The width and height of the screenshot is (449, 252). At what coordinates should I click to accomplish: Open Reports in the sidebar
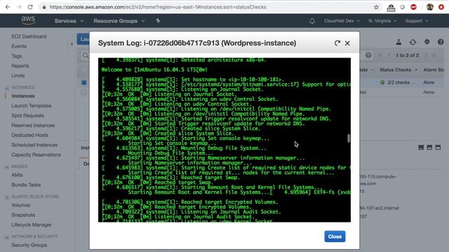click(20, 66)
